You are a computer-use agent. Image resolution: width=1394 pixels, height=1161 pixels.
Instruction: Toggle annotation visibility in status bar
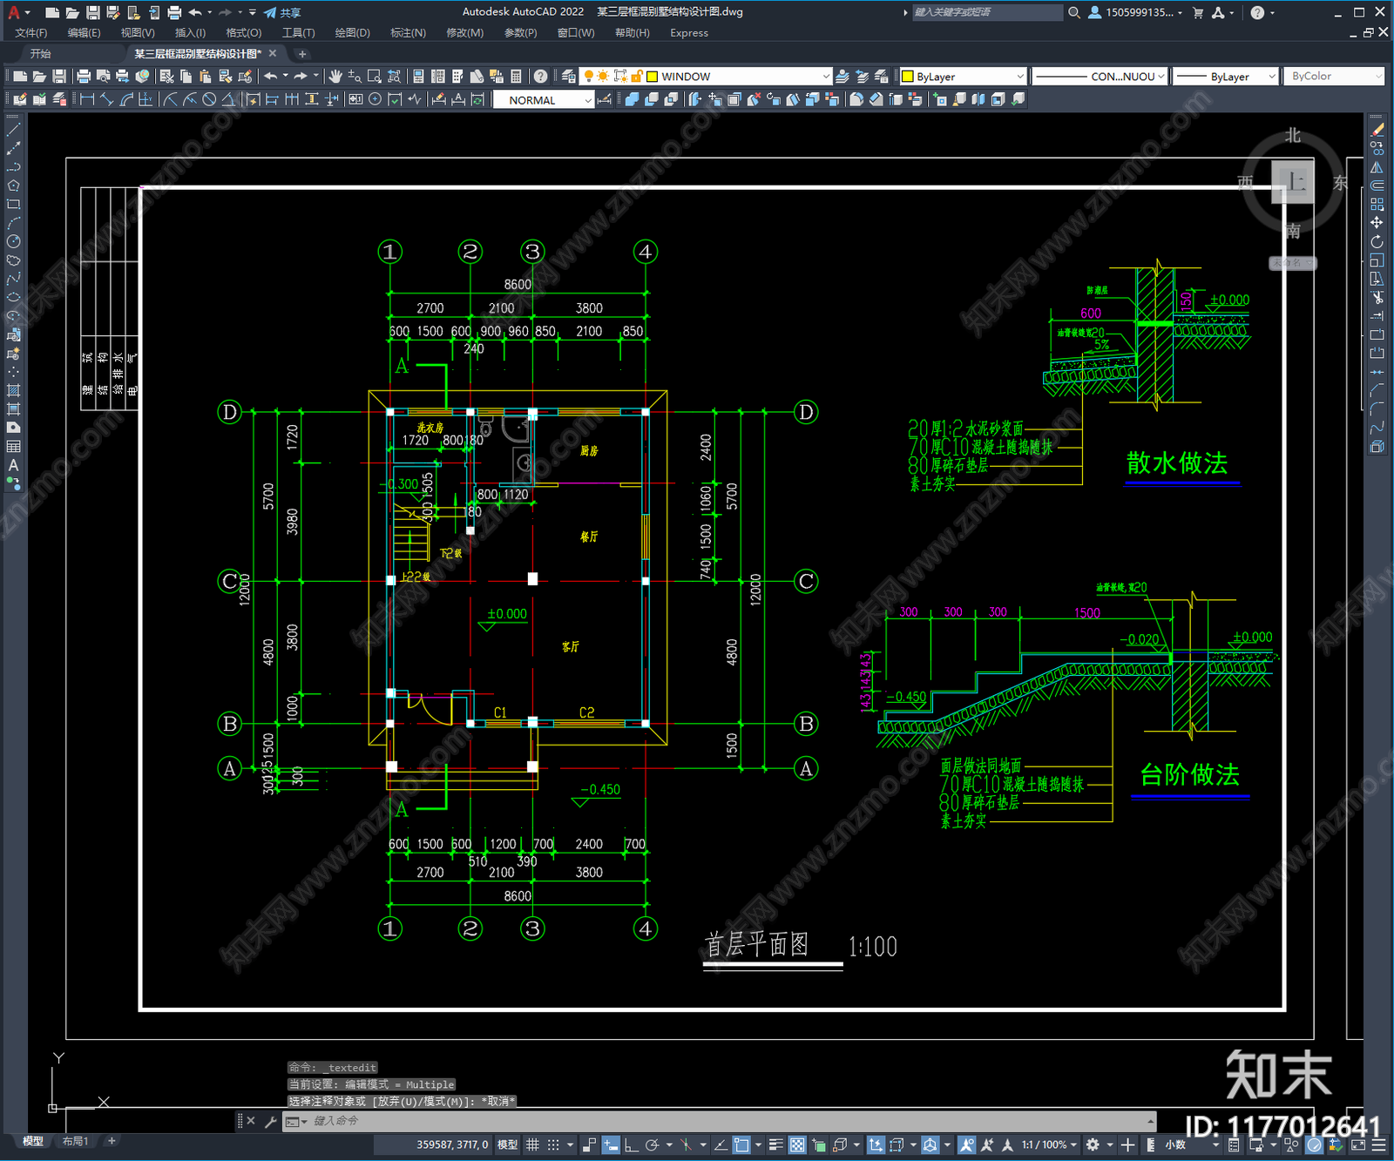coord(967,1144)
